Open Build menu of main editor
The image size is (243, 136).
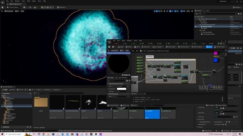tap(28, 1)
